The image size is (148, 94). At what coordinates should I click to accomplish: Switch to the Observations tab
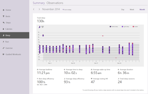click(55, 3)
